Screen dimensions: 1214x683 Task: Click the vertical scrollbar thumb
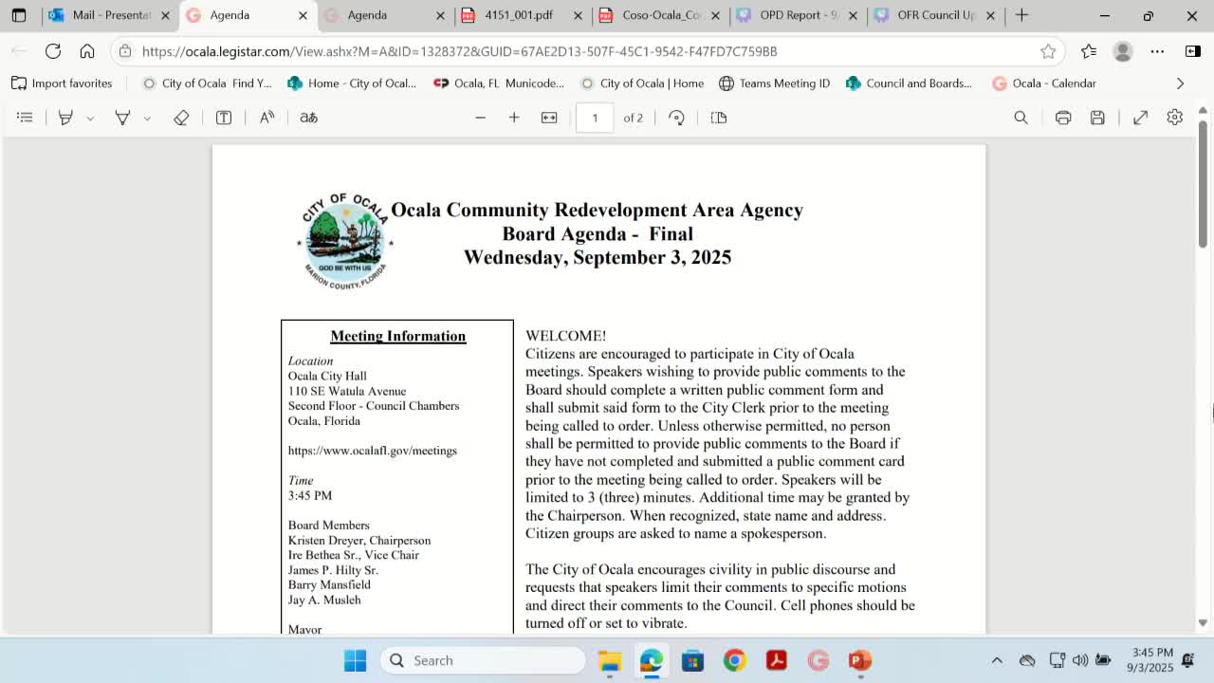(1203, 184)
